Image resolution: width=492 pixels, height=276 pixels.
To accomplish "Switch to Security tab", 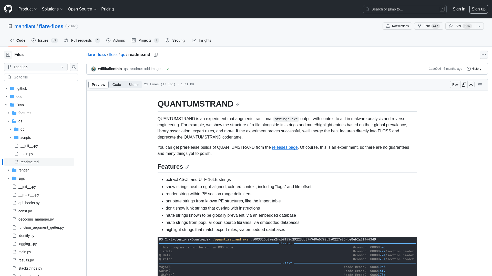I will (x=175, y=40).
